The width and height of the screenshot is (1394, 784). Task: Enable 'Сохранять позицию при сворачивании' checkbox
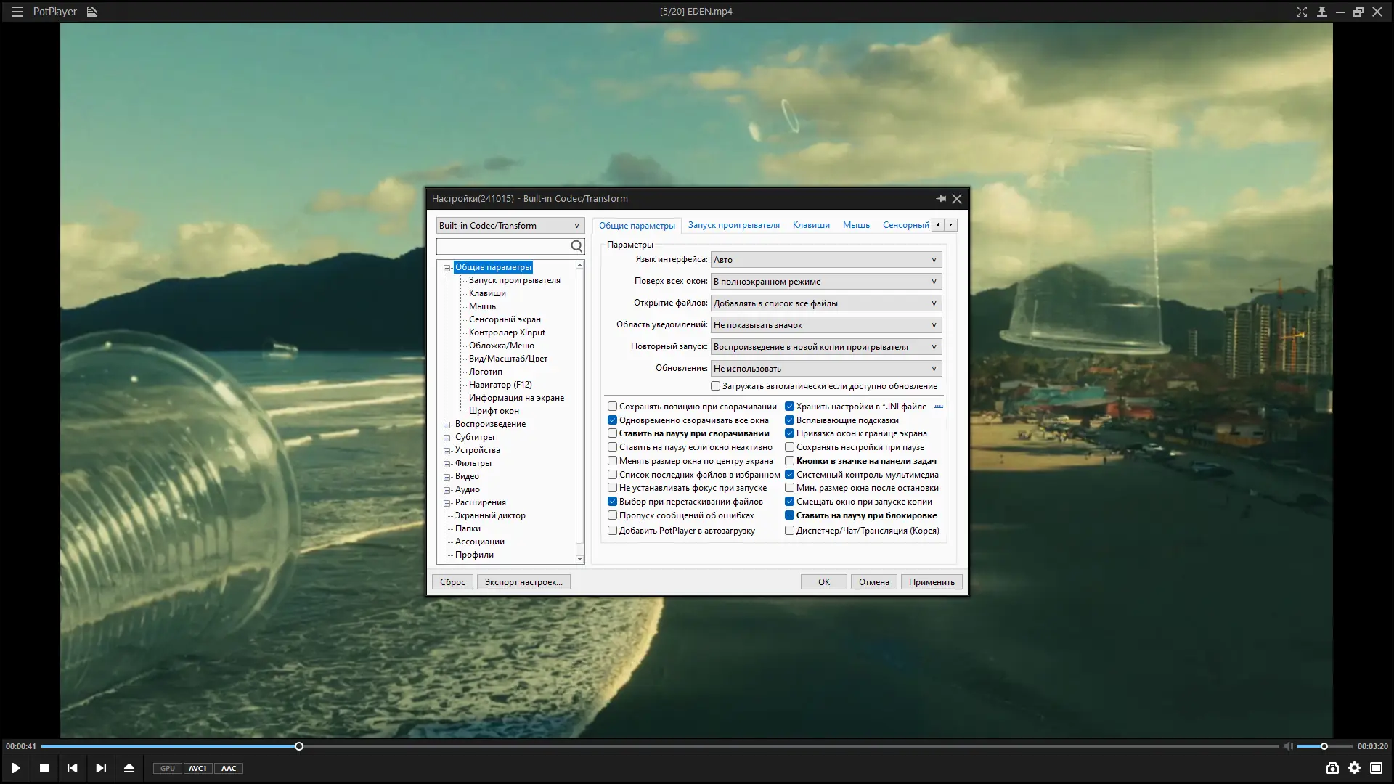coord(612,407)
